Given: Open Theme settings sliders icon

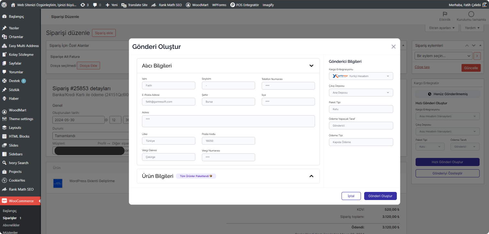Looking at the screenshot, I should 5,119.
